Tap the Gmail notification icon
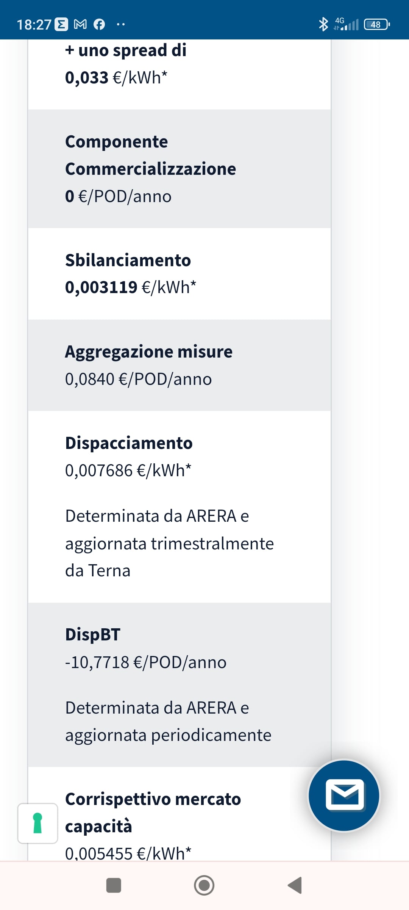Image resolution: width=409 pixels, height=910 pixels. click(80, 25)
